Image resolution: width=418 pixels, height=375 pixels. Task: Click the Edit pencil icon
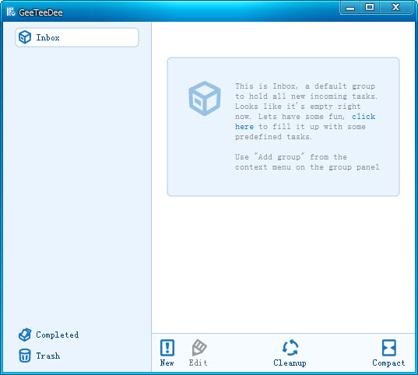198,347
